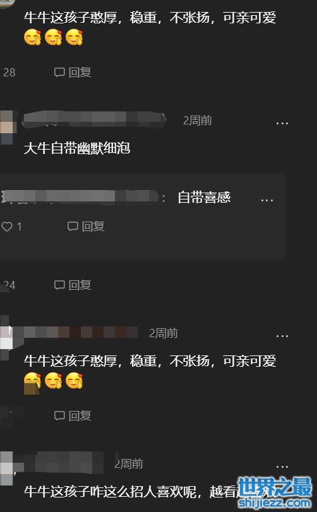This screenshot has width=317, height=512.
Task: Click blurred avatar of 大牛自带幽默细泡 commenter
Action: 7,128
